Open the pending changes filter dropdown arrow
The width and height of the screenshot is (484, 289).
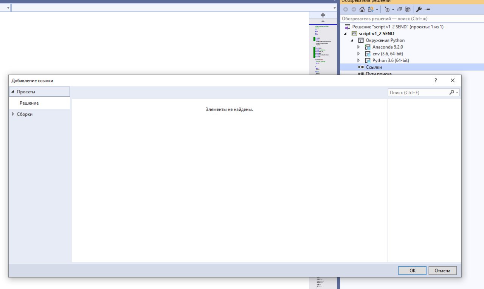(x=393, y=9)
